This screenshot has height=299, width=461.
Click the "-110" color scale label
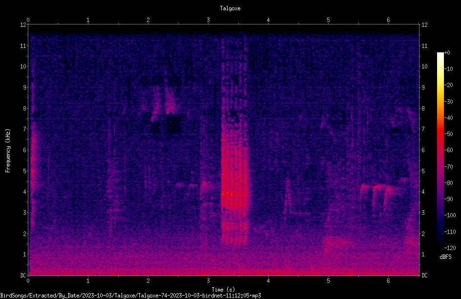click(450, 232)
